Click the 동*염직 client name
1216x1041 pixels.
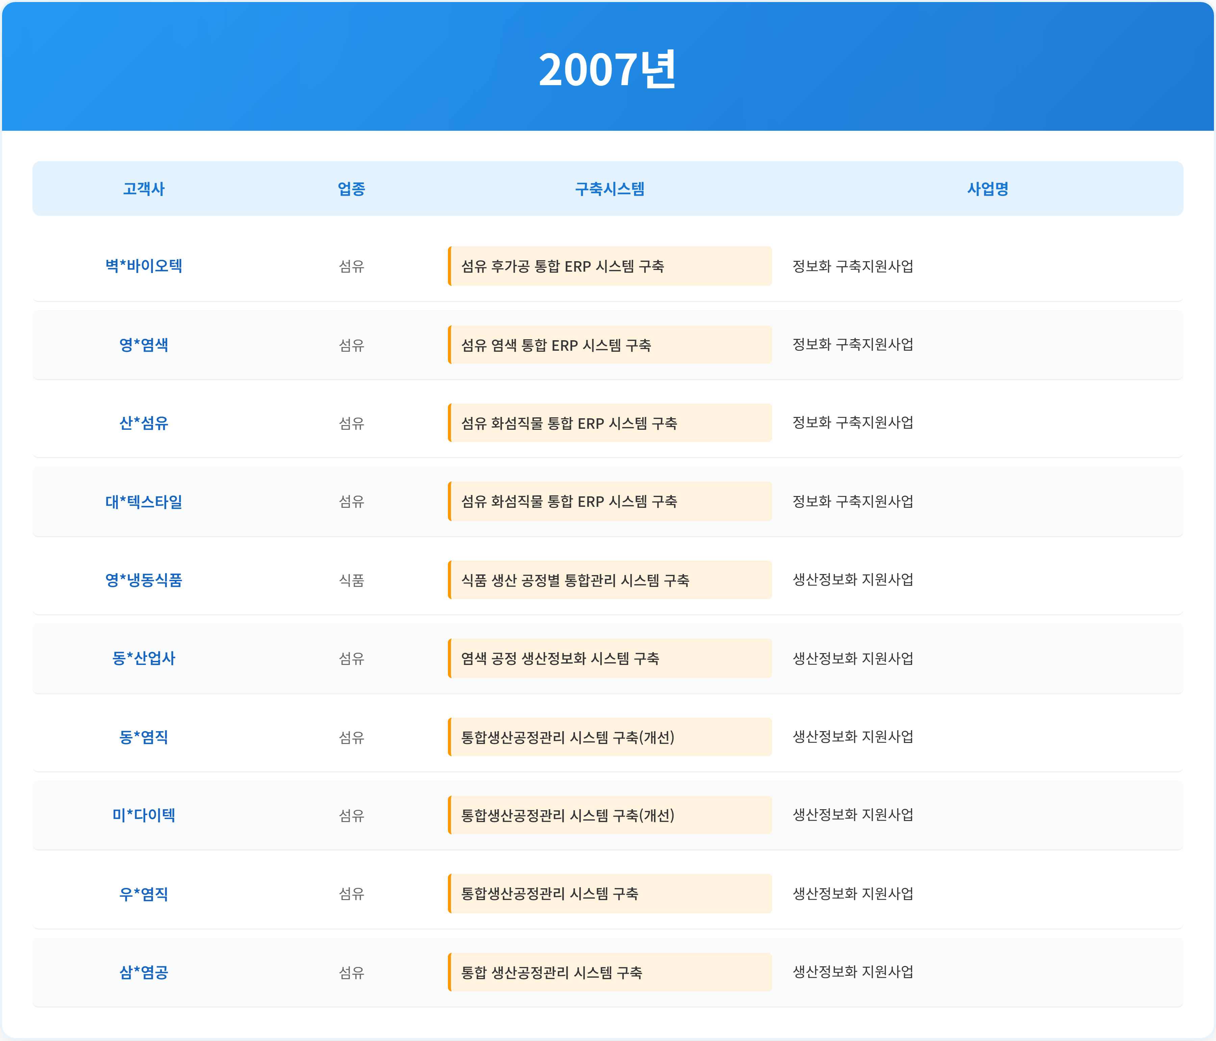click(x=144, y=737)
